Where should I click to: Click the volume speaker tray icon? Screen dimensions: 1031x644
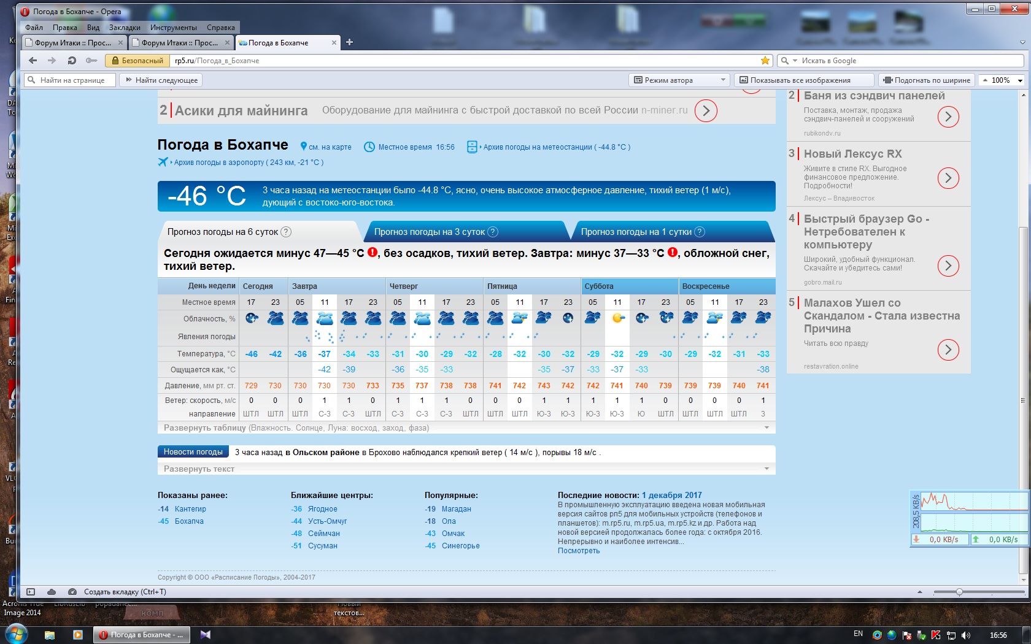[966, 635]
